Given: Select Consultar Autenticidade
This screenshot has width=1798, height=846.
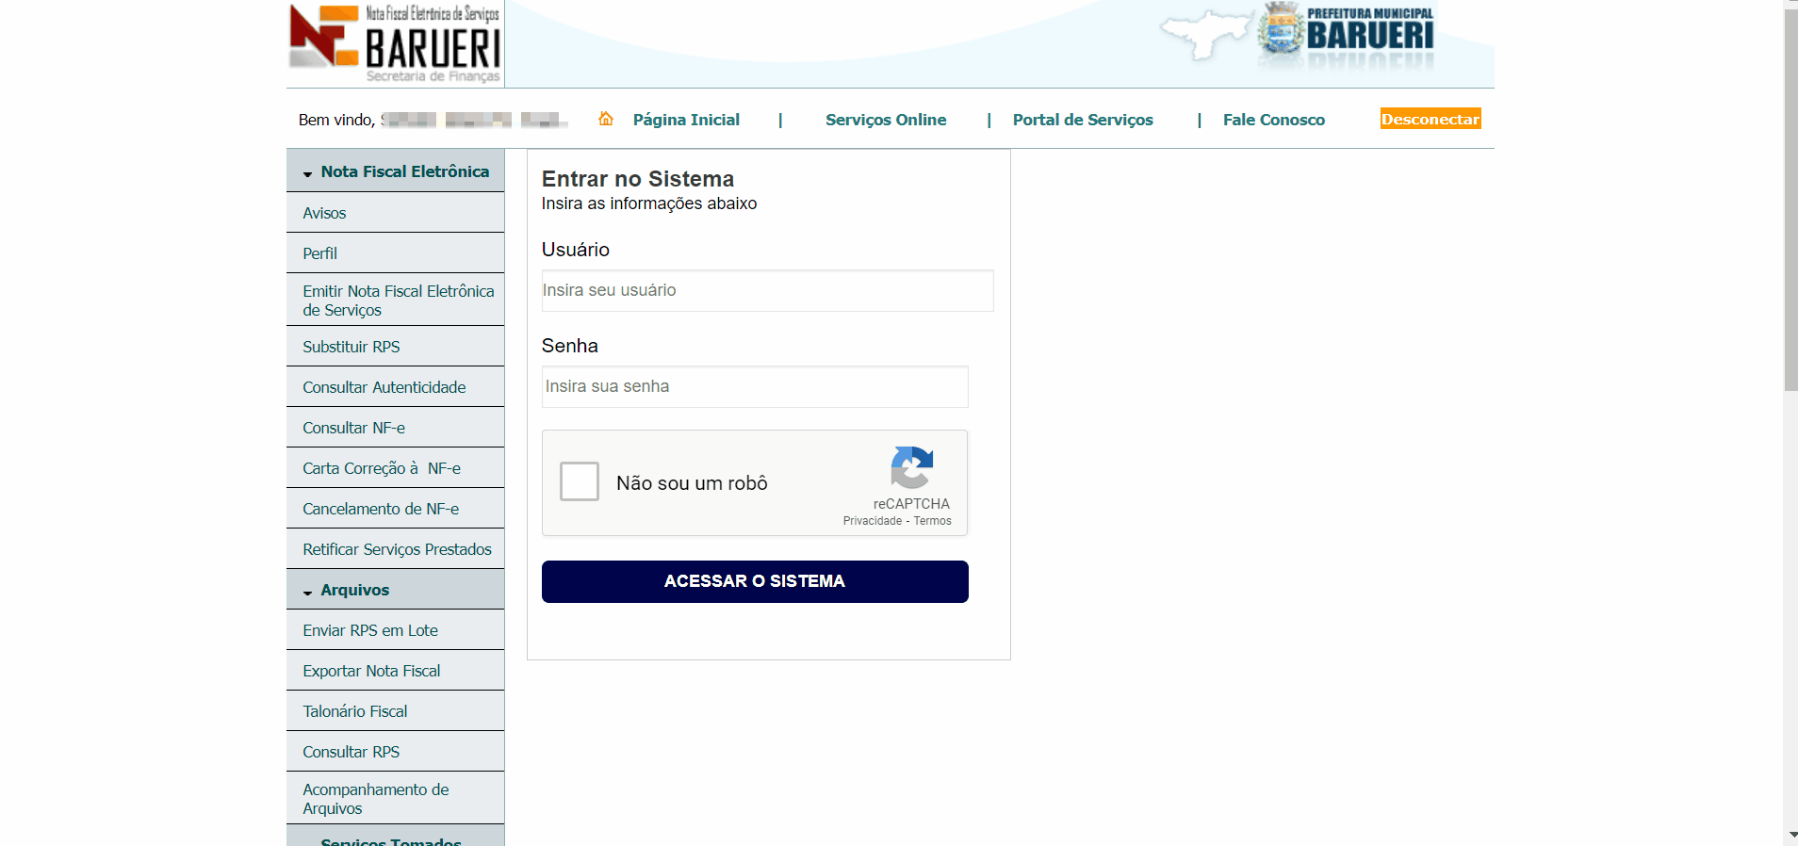Looking at the screenshot, I should [395, 387].
